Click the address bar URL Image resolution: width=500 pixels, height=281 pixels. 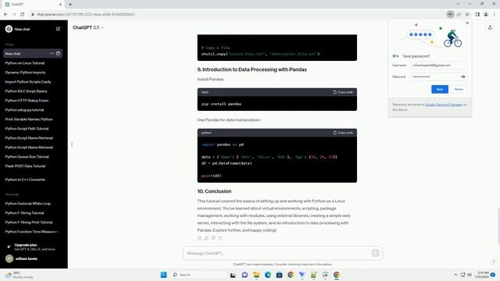click(85, 14)
